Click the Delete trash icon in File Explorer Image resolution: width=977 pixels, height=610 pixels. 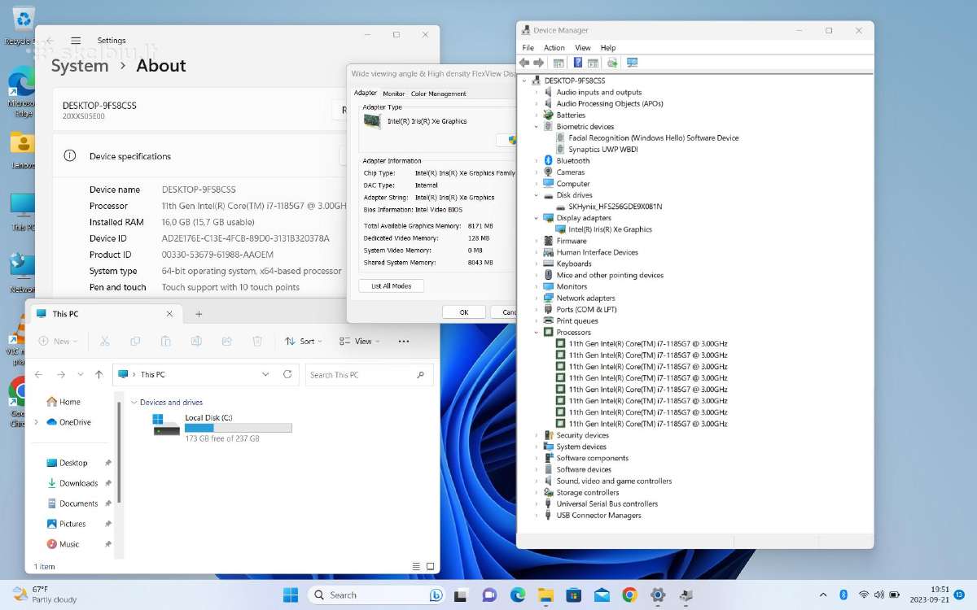(257, 342)
